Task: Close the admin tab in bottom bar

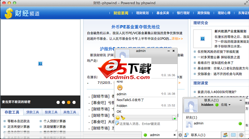Action: pyautogui.click(x=175, y=135)
